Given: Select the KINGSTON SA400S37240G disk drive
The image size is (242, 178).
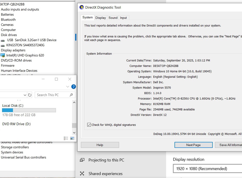Looking at the screenshot, I should (25, 45).
